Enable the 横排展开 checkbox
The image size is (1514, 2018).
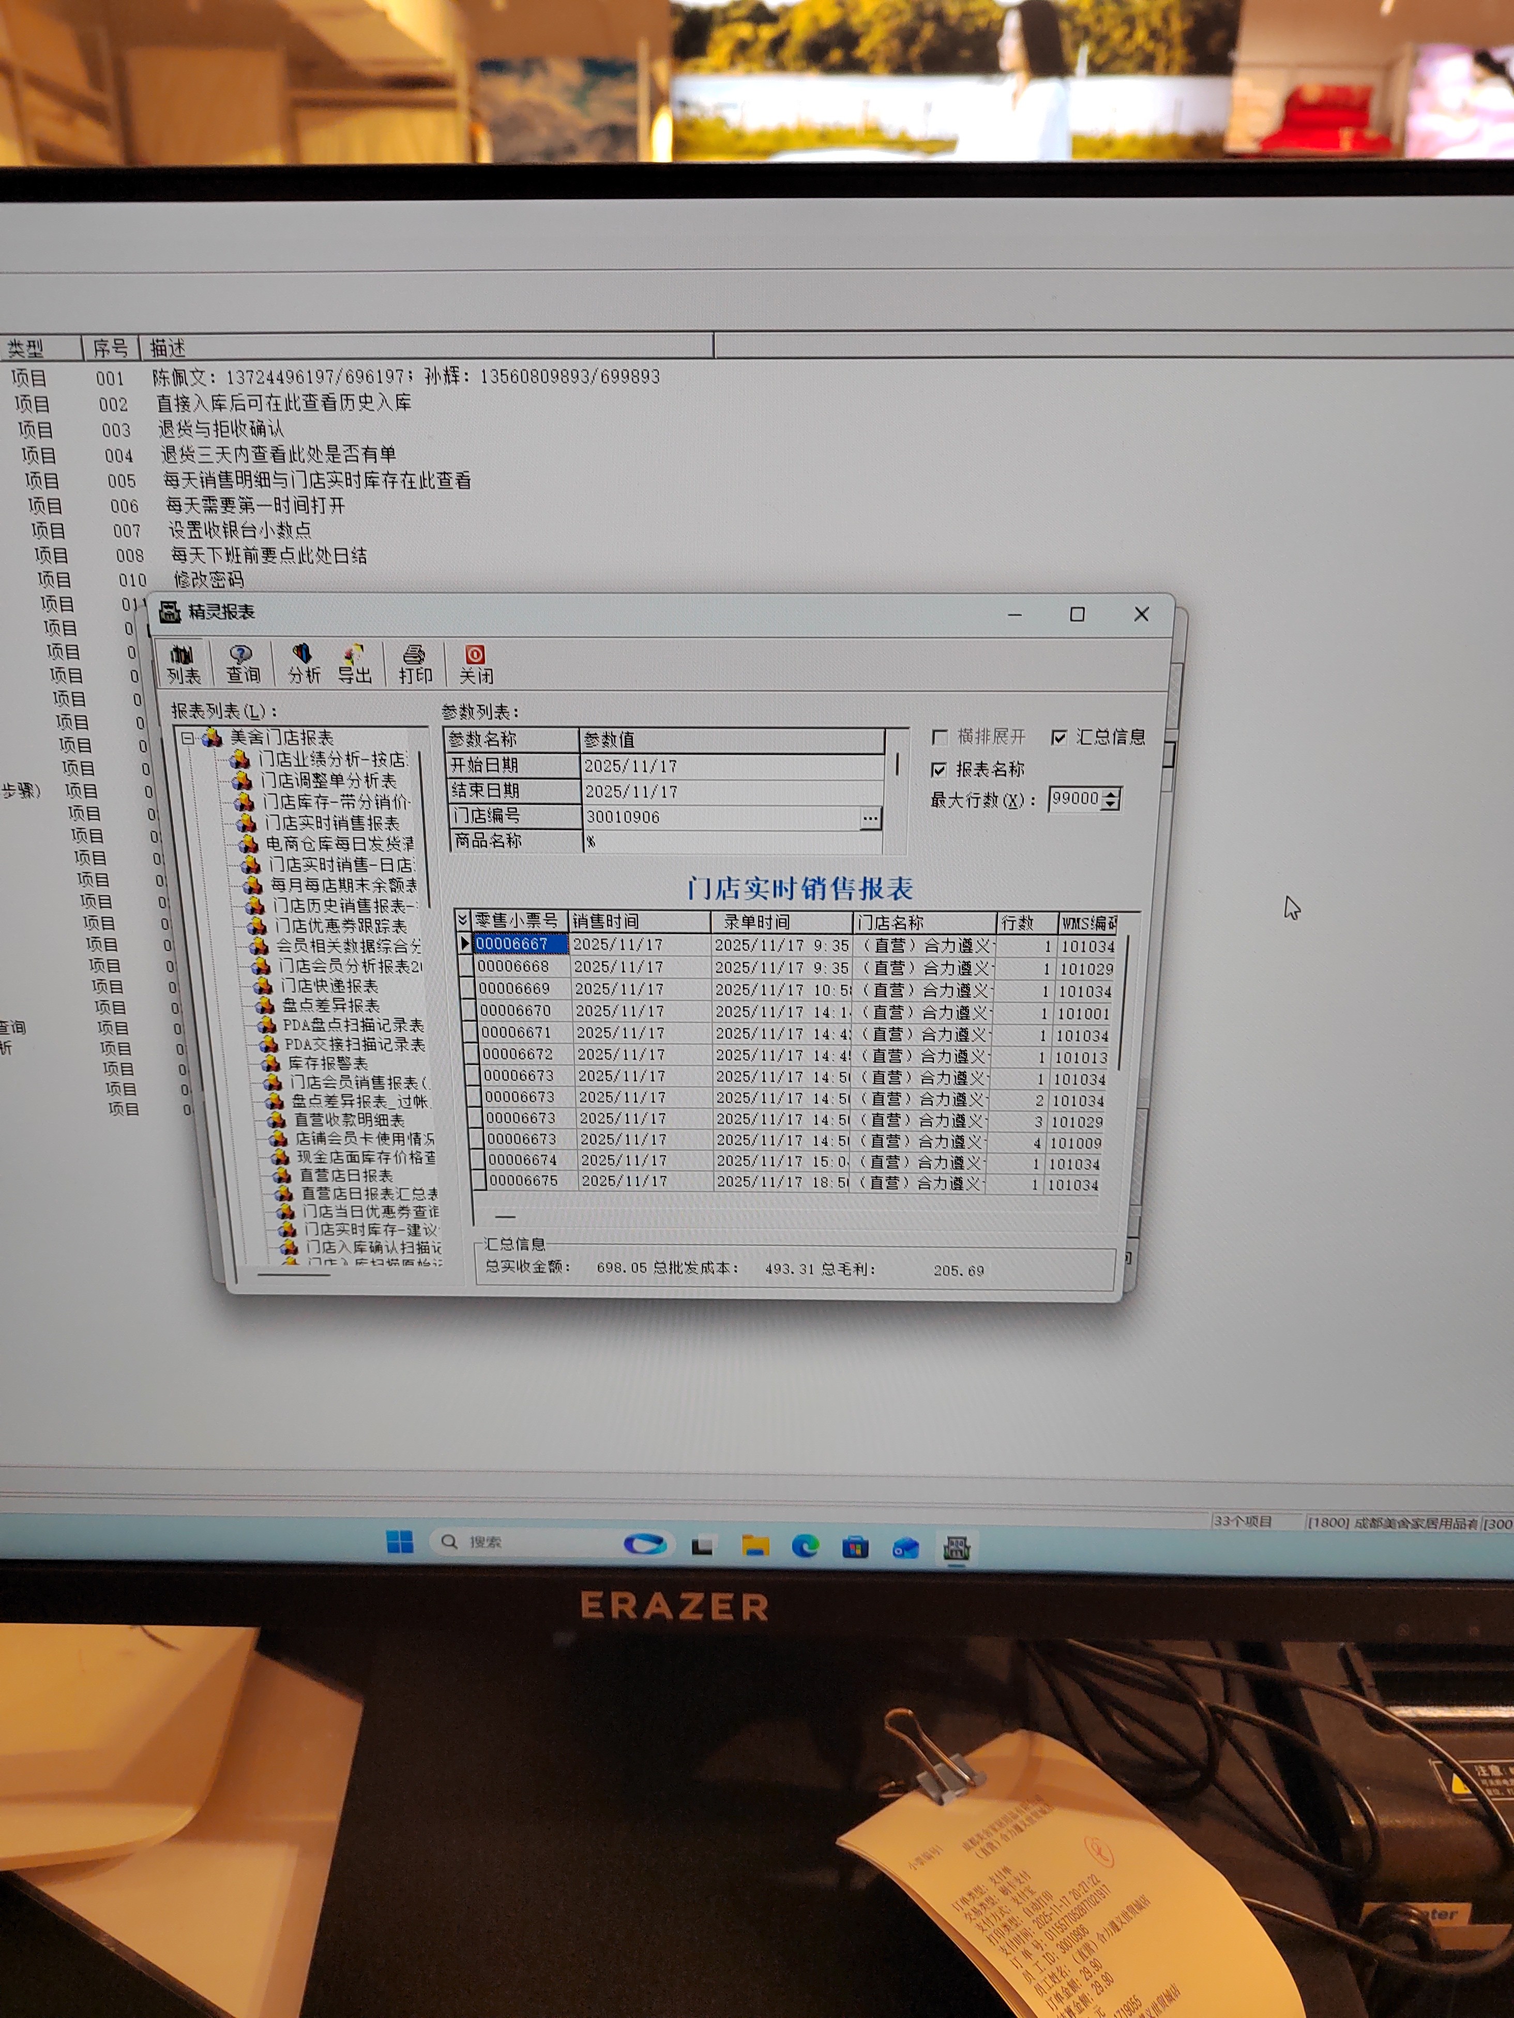(x=940, y=736)
